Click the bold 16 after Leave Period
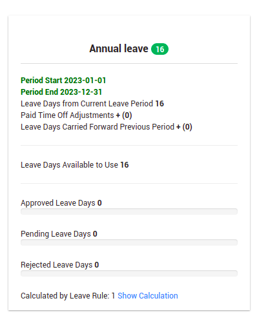This screenshot has height=314, width=257. pos(159,104)
